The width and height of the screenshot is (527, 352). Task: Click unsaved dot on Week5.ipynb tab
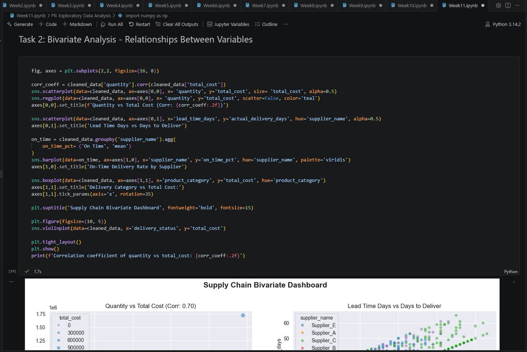186,5
